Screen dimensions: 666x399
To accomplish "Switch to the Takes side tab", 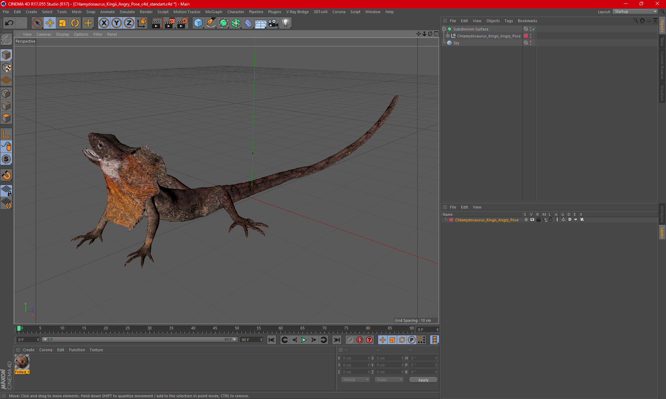I will (662, 42).
